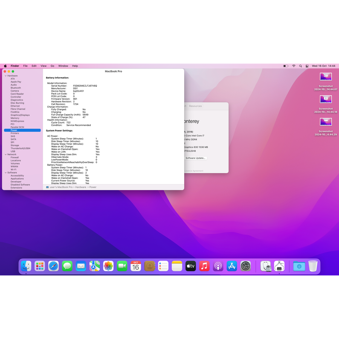Collapse the Hardware section in sidebar
The width and height of the screenshot is (339, 339).
point(5,76)
